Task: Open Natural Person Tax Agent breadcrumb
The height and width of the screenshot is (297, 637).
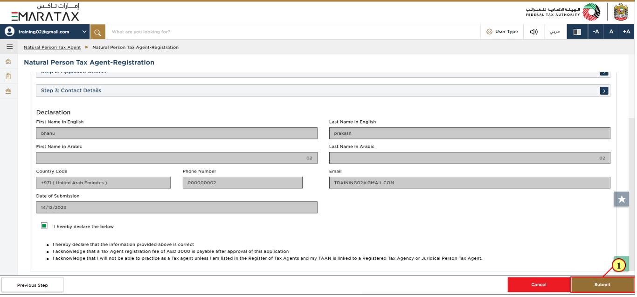Action: click(x=52, y=47)
